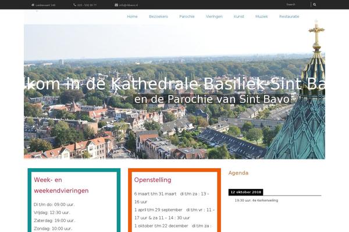Image resolution: width=349 pixels, height=232 pixels.
Task: Go to the Home menu item
Action: 132,16
